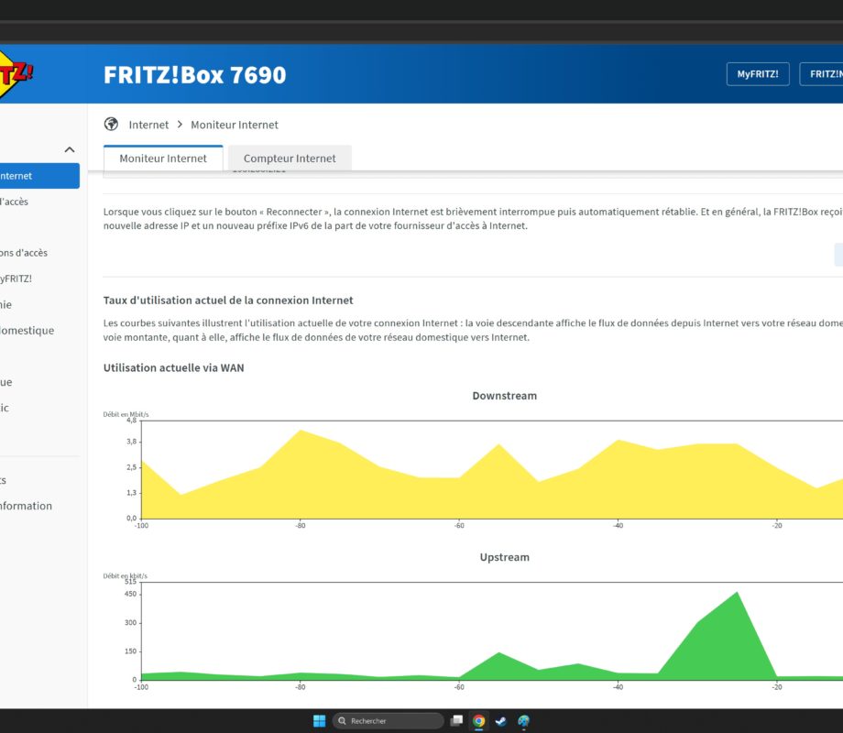This screenshot has height=733, width=843.
Task: Click the '450' value on Upstream axis
Action: 131,595
